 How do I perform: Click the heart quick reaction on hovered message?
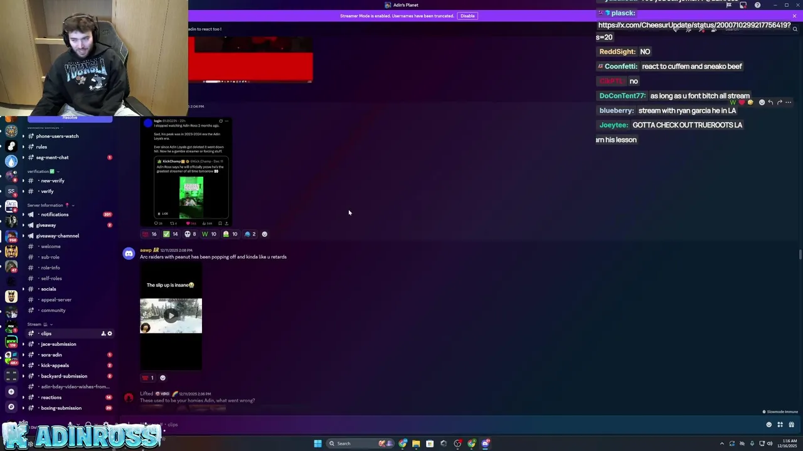click(742, 102)
